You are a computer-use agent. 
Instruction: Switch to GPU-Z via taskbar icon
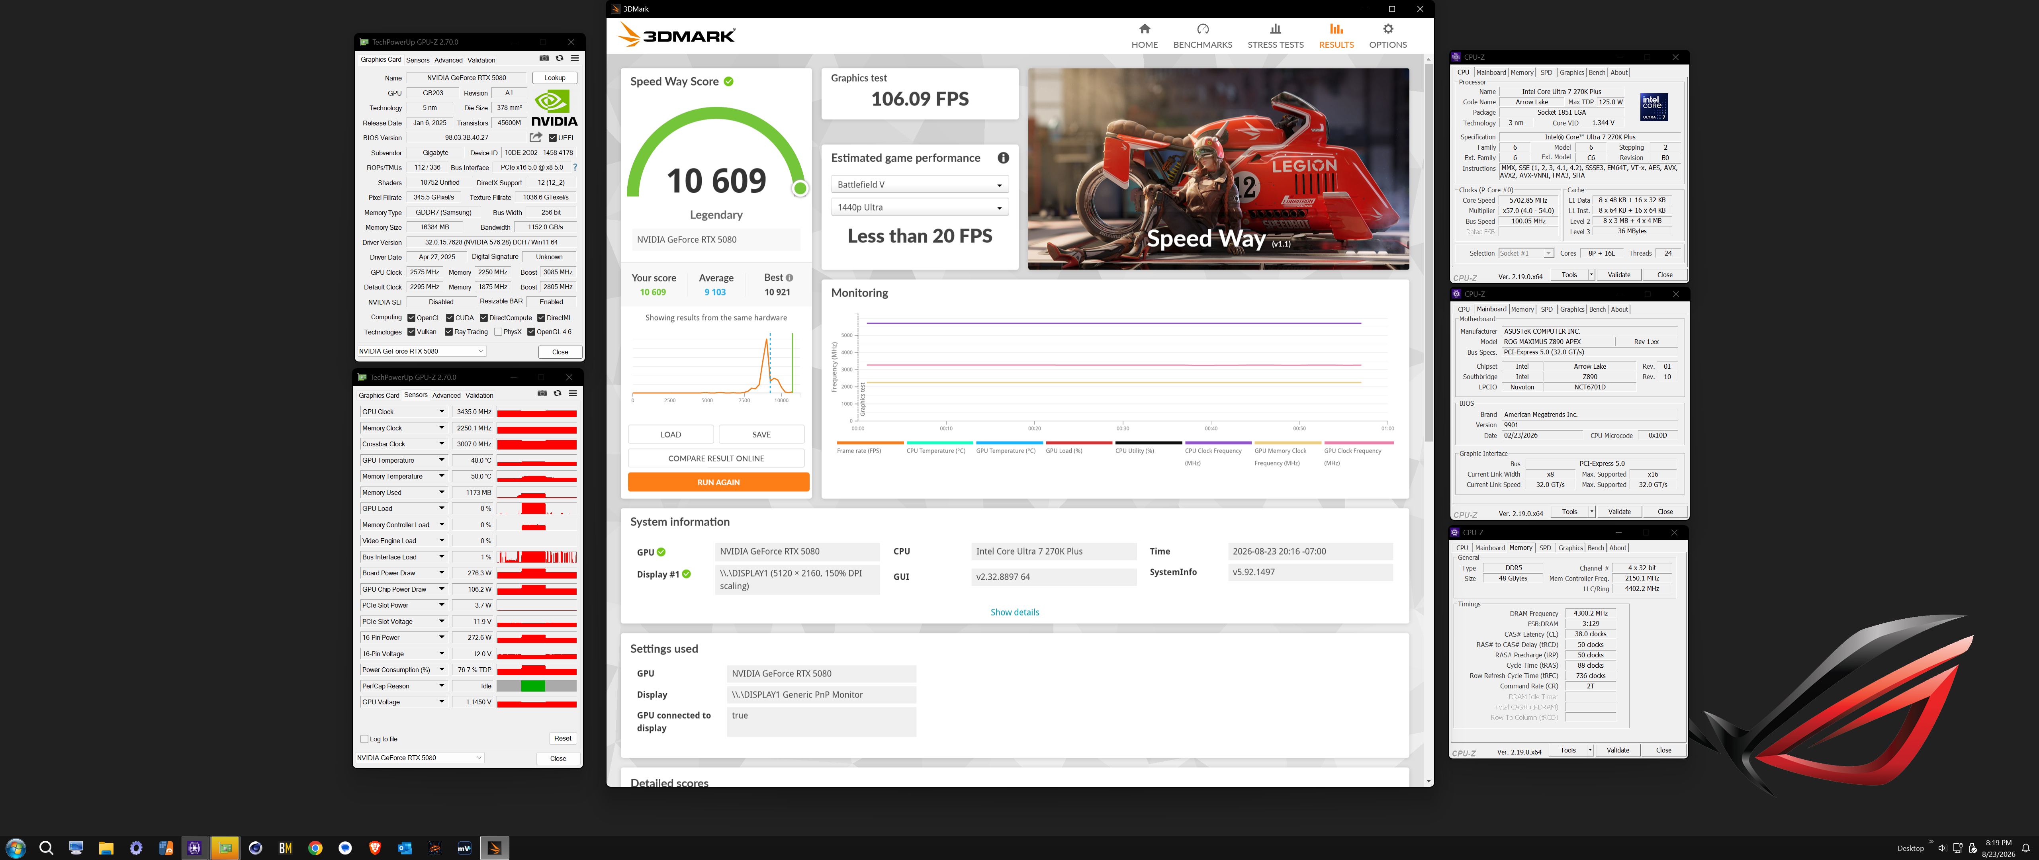(x=225, y=848)
